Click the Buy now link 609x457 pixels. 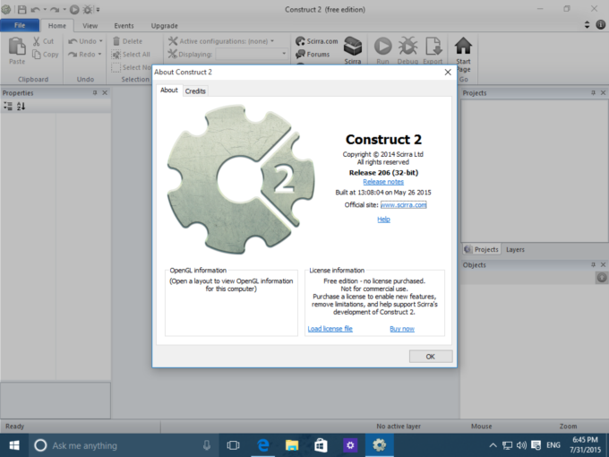[x=402, y=329]
